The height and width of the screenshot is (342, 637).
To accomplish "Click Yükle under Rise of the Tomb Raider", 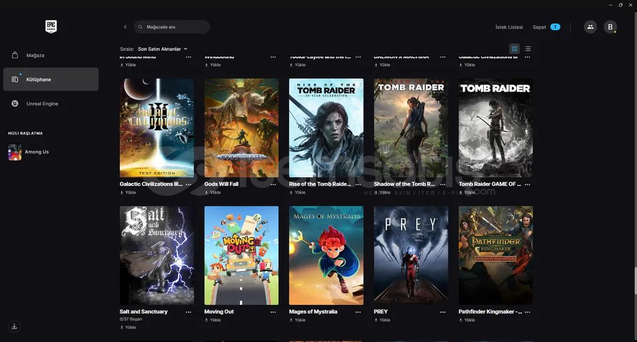I will (x=297, y=192).
